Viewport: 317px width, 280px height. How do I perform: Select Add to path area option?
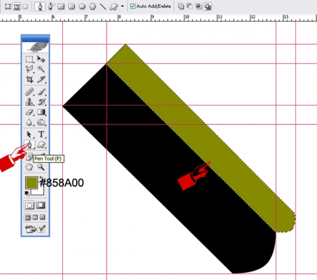coord(181,6)
